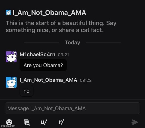145x128 pixels.
Task: Click the Today date divider
Action: (72, 42)
